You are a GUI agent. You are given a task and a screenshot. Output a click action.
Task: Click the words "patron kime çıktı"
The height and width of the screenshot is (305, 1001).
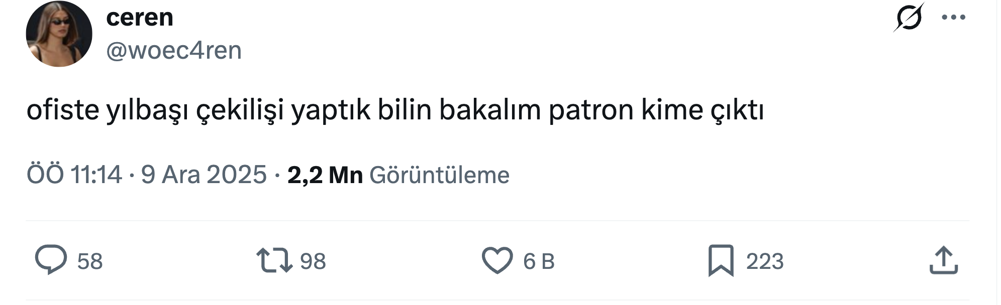656,110
